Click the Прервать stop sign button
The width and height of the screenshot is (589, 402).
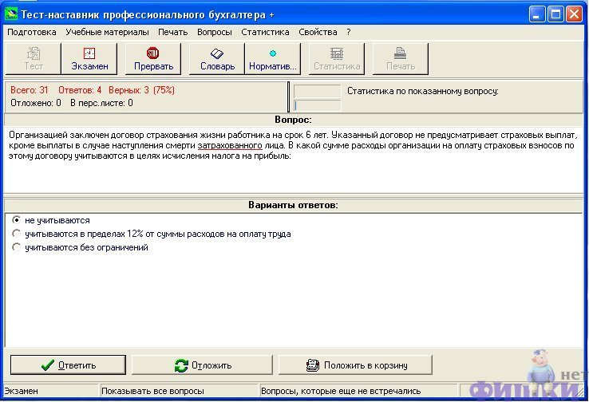coord(153,59)
